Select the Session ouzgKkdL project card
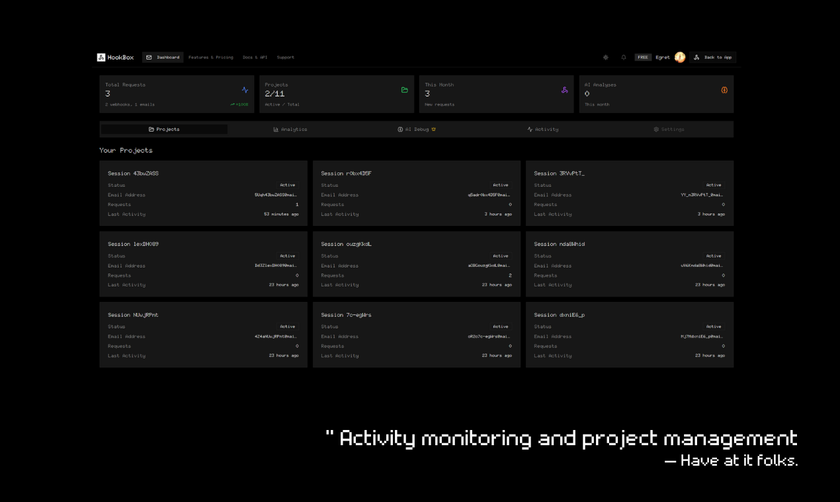The width and height of the screenshot is (840, 502). (x=416, y=264)
